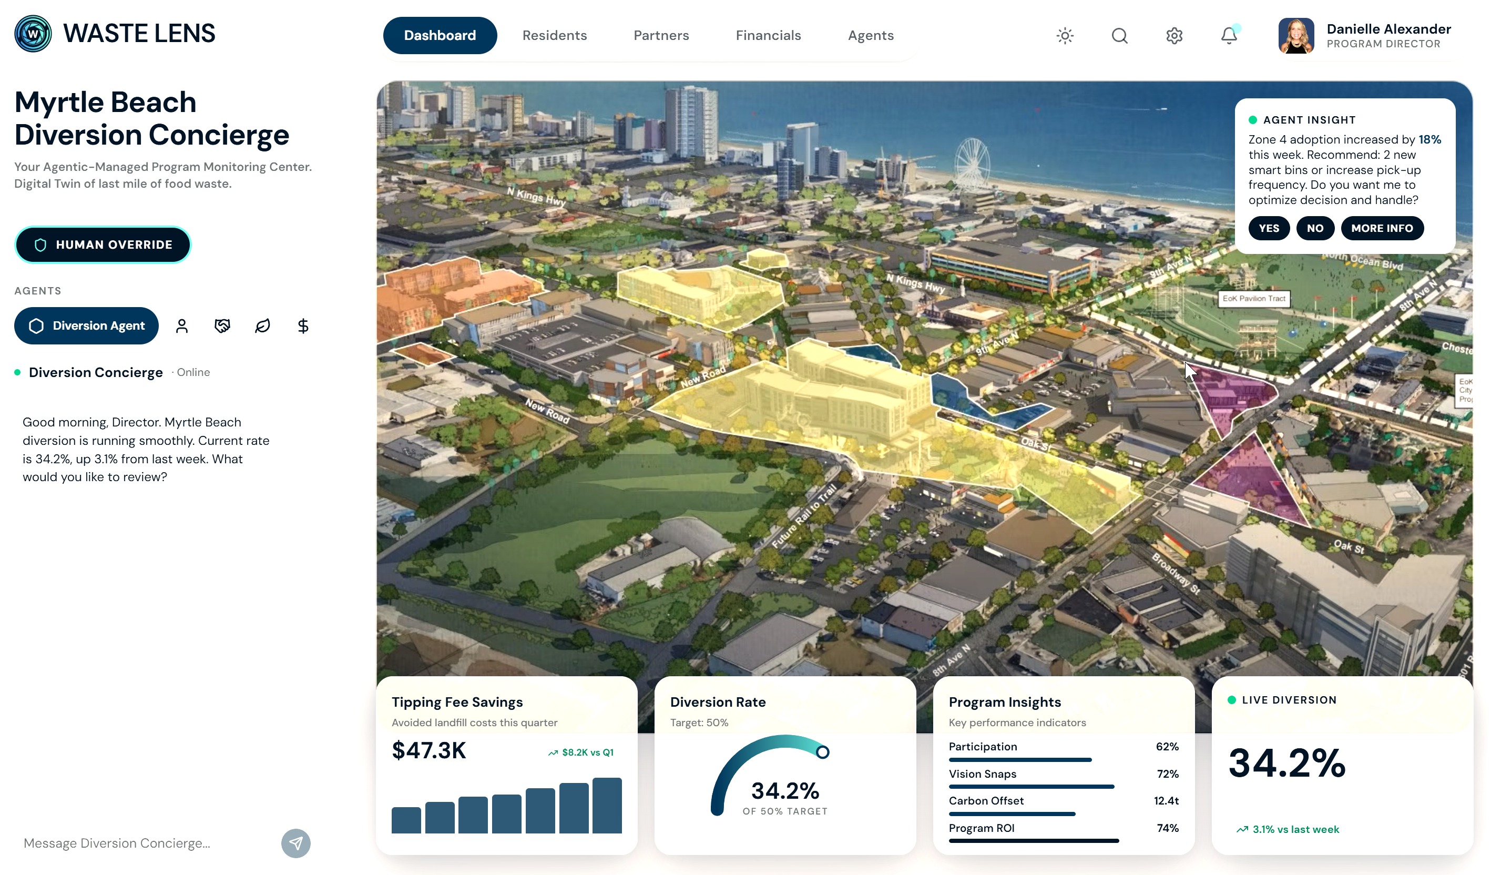This screenshot has height=875, width=1501.
Task: Click the Vision Snaps progress bar
Action: [1030, 787]
